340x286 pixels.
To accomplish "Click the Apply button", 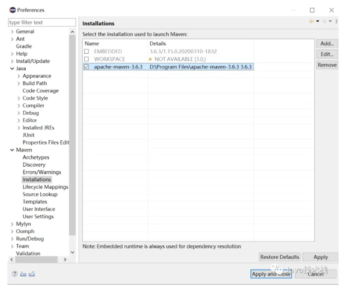I will point(321,257).
